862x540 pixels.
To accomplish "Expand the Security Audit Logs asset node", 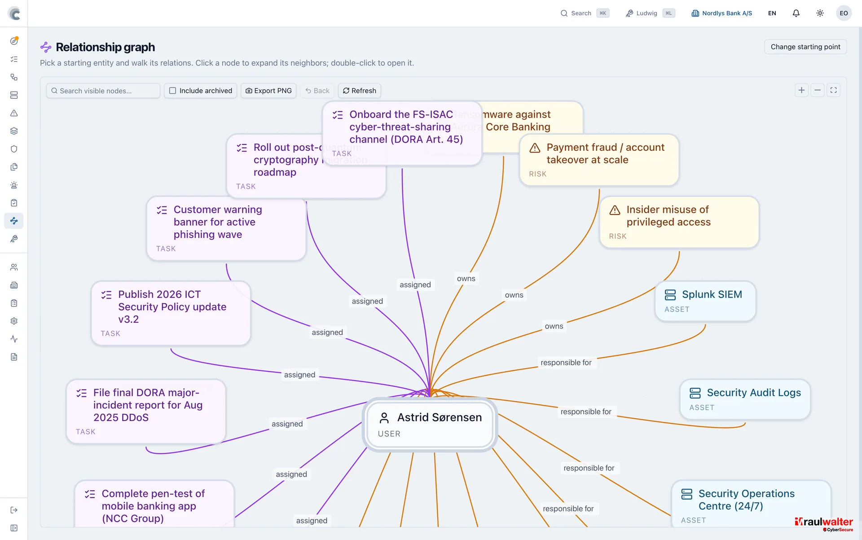I will point(745,400).
